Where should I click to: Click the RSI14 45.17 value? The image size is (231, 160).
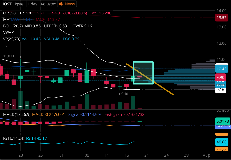[x=36, y=138]
